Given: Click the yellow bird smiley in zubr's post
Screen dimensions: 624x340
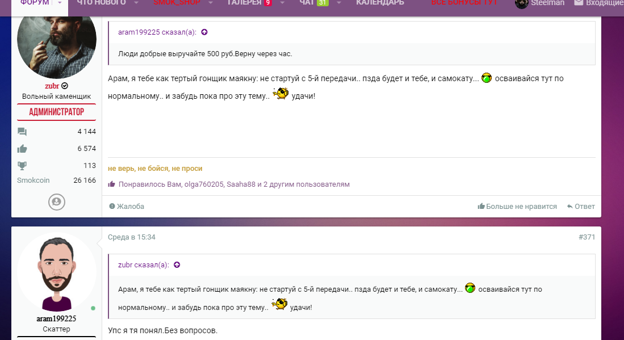Looking at the screenshot, I should click(280, 94).
